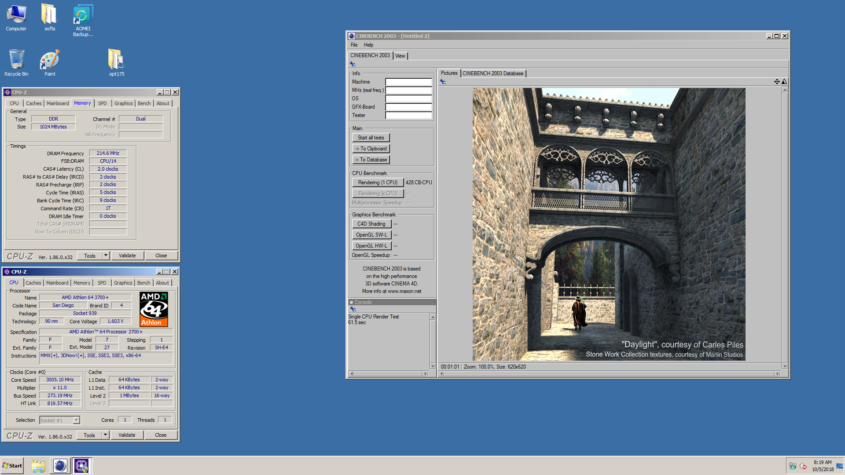The width and height of the screenshot is (845, 475).
Task: Open SPD tab in Memory CPU-Z window
Action: [x=103, y=103]
